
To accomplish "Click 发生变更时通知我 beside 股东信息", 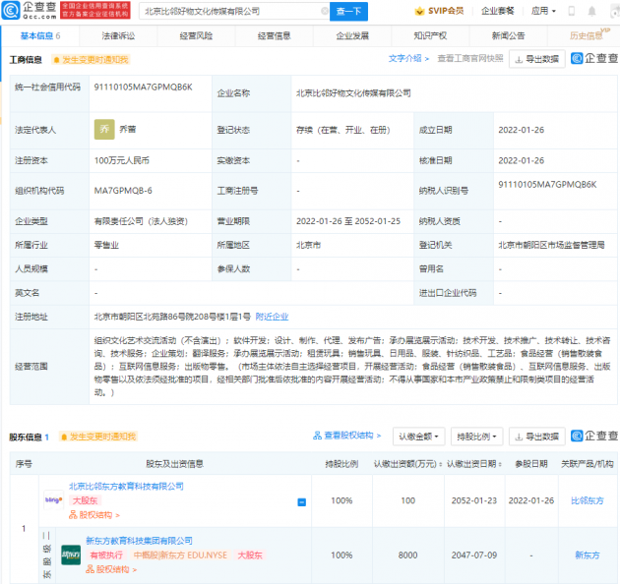I will (98, 437).
